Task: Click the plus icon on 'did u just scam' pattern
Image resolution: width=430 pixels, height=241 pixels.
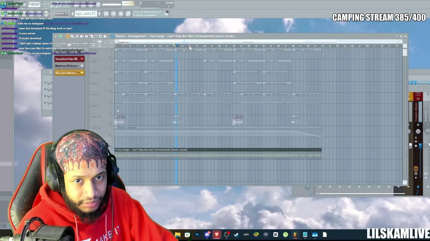Action: pos(82,73)
